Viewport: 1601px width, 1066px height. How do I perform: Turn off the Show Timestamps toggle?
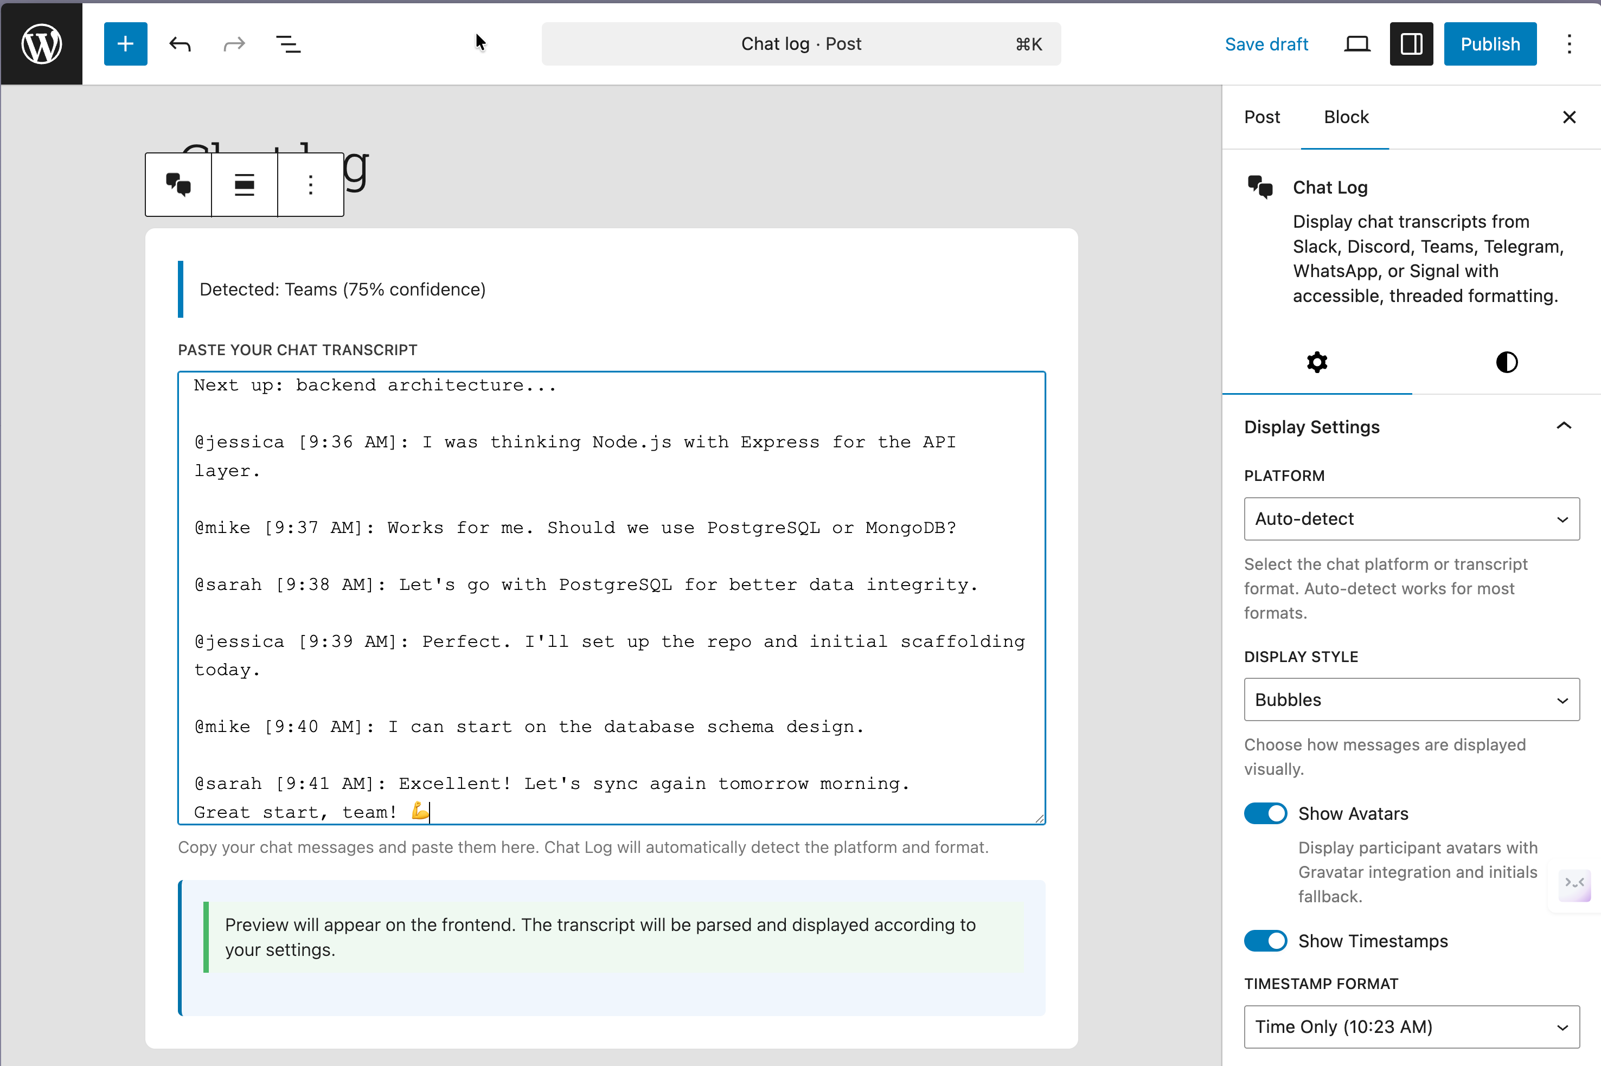coord(1265,941)
